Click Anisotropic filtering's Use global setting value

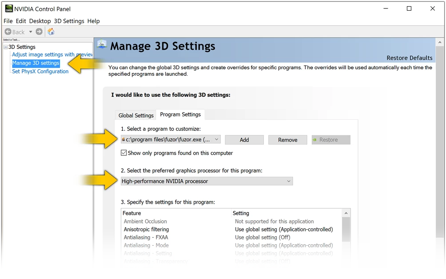click(284, 229)
